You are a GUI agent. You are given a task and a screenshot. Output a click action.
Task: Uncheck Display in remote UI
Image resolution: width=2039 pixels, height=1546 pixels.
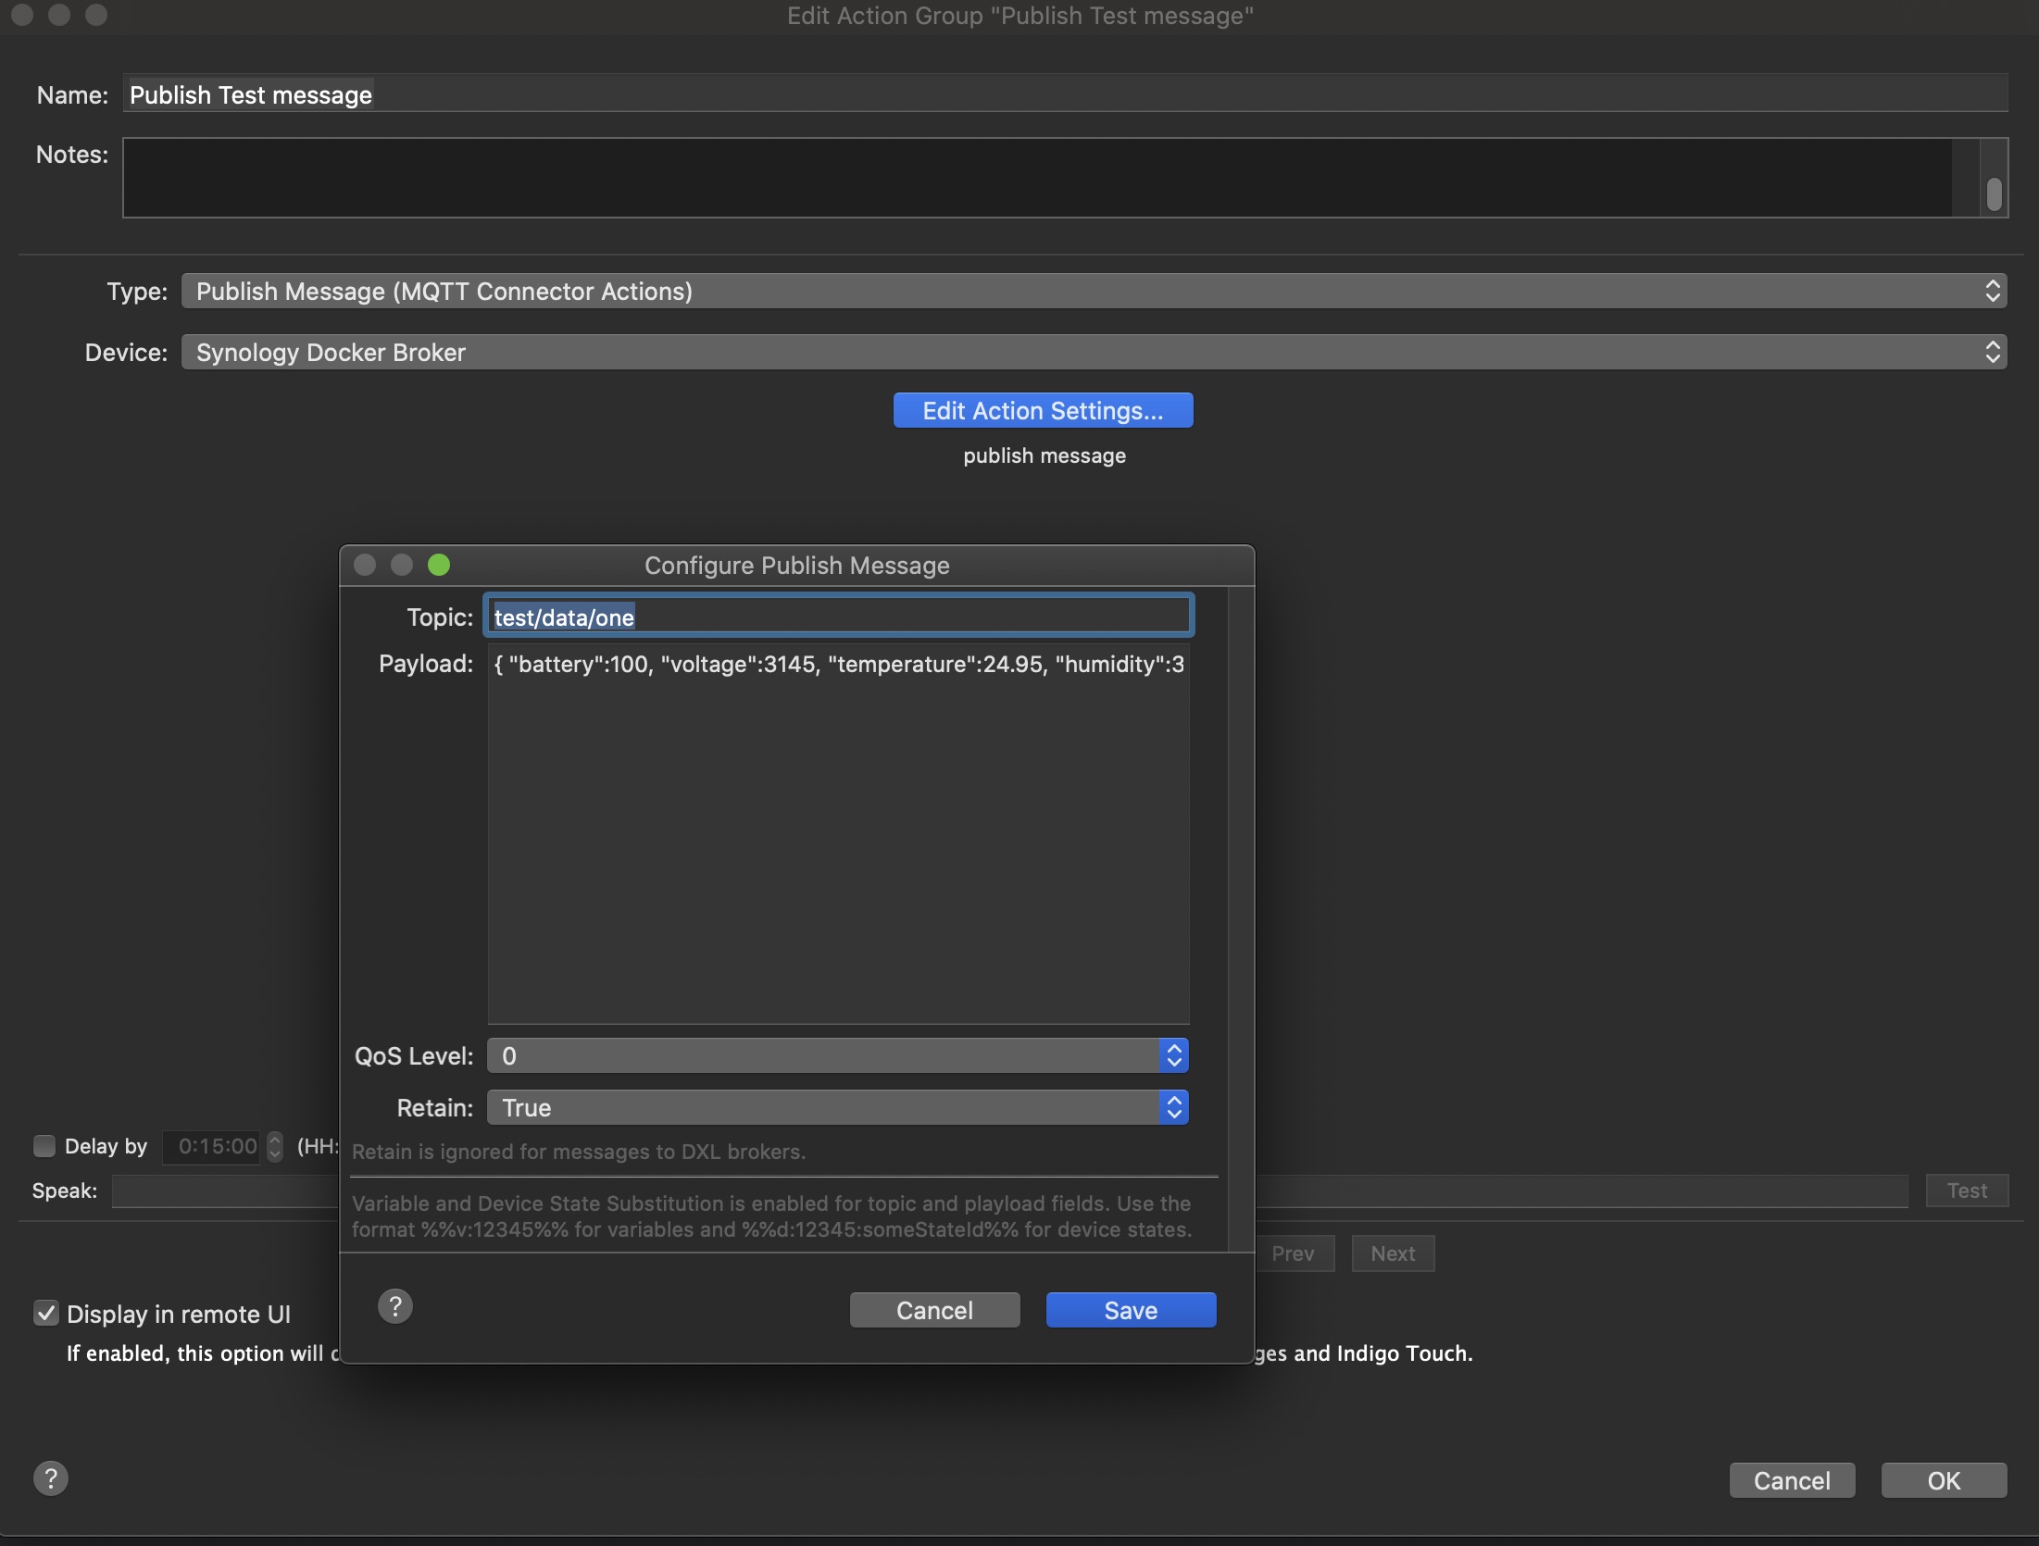coord(45,1313)
